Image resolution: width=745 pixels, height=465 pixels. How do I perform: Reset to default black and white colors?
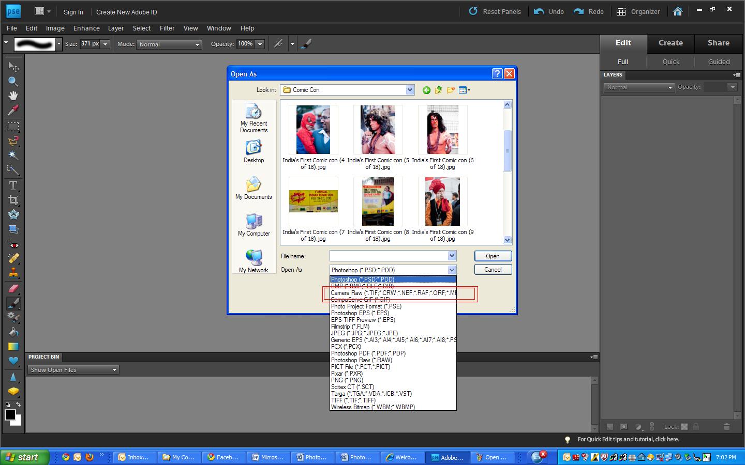tap(8, 404)
